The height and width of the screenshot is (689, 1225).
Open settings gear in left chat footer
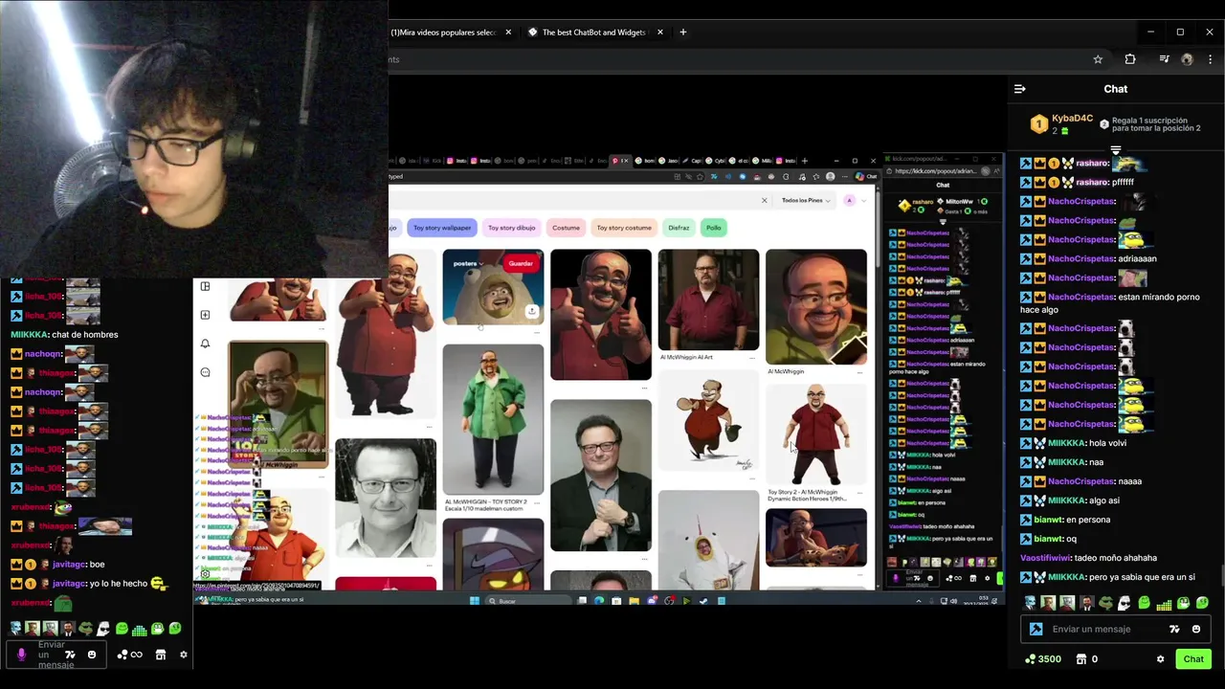click(184, 655)
